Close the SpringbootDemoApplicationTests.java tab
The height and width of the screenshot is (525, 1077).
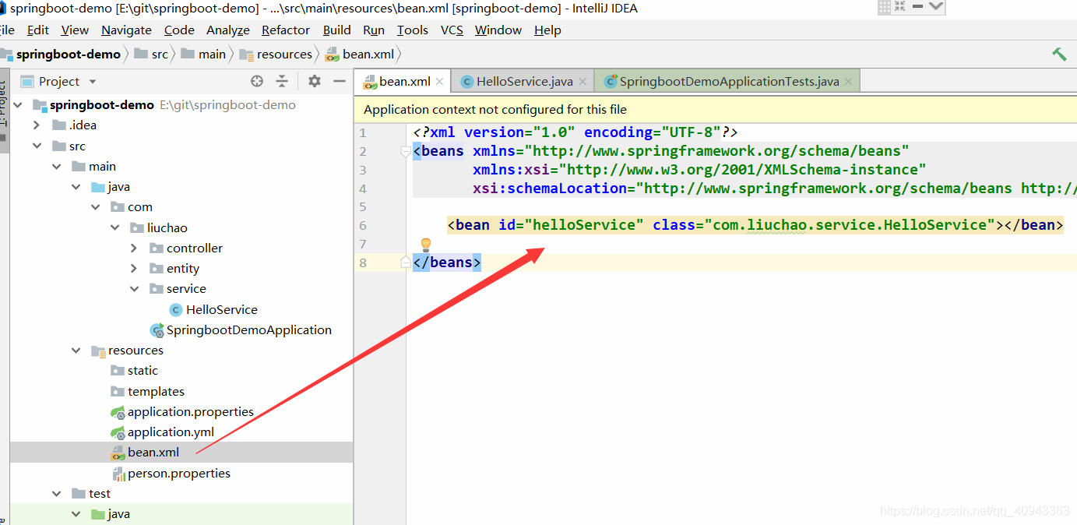click(x=848, y=82)
